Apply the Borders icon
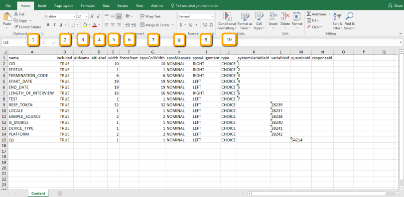 tap(73, 25)
